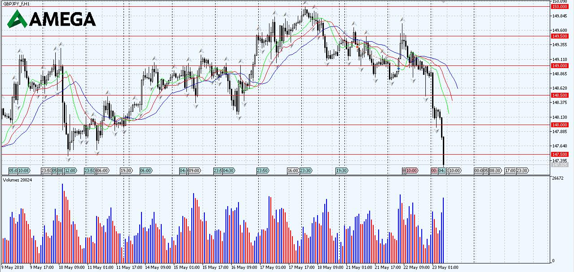Viewport: 574px width, 272px height.
Task: Click the pink 10:00 event marker
Action: tap(411, 171)
